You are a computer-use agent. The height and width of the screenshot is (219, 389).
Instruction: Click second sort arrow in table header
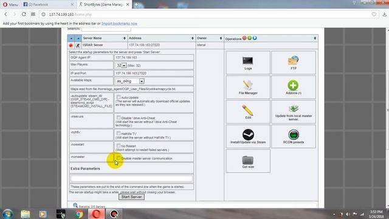(x=78, y=38)
